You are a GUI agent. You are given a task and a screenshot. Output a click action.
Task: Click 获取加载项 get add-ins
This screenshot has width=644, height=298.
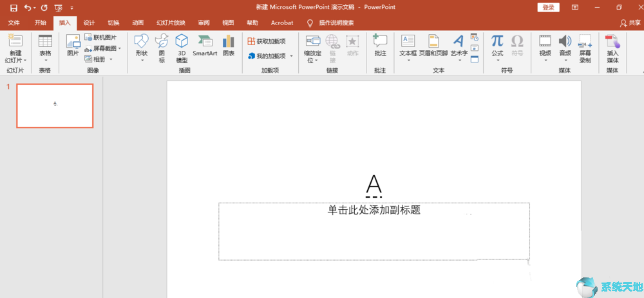[x=267, y=41]
